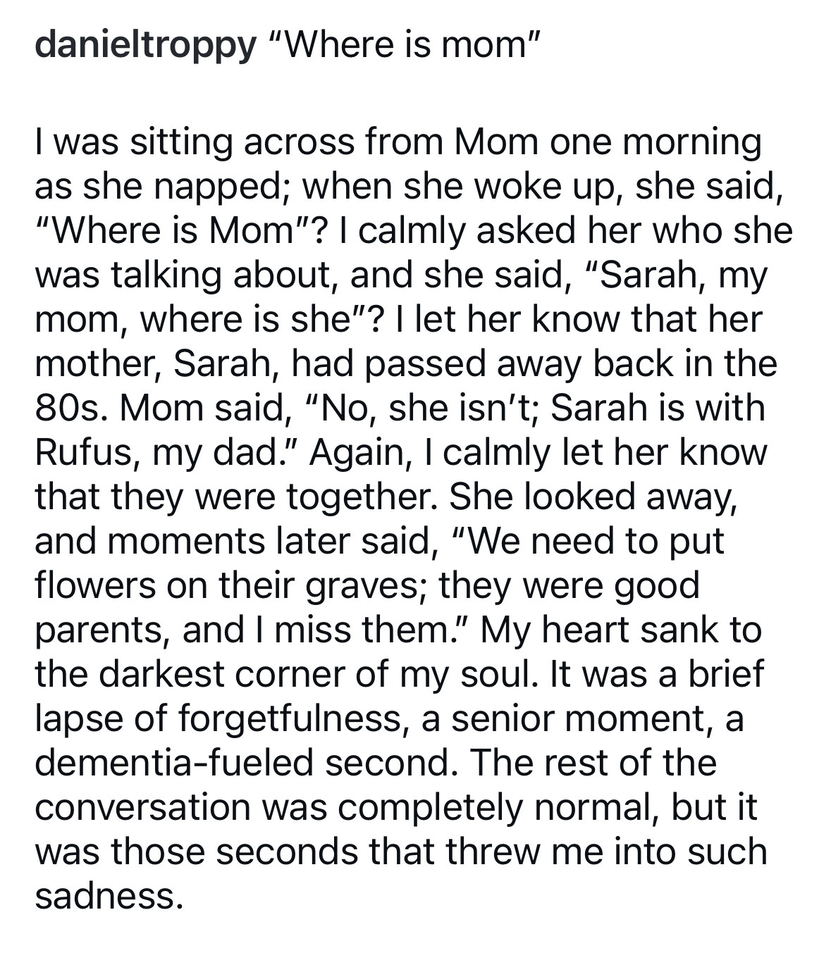Click the words "She looked away"
831x960 pixels.
pyautogui.click(x=593, y=497)
